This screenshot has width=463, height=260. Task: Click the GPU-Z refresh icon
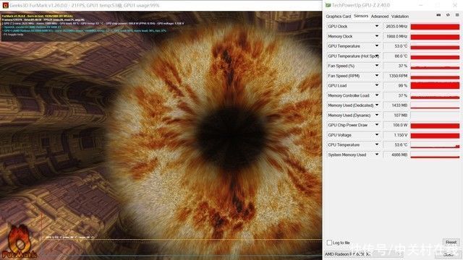click(448, 14)
